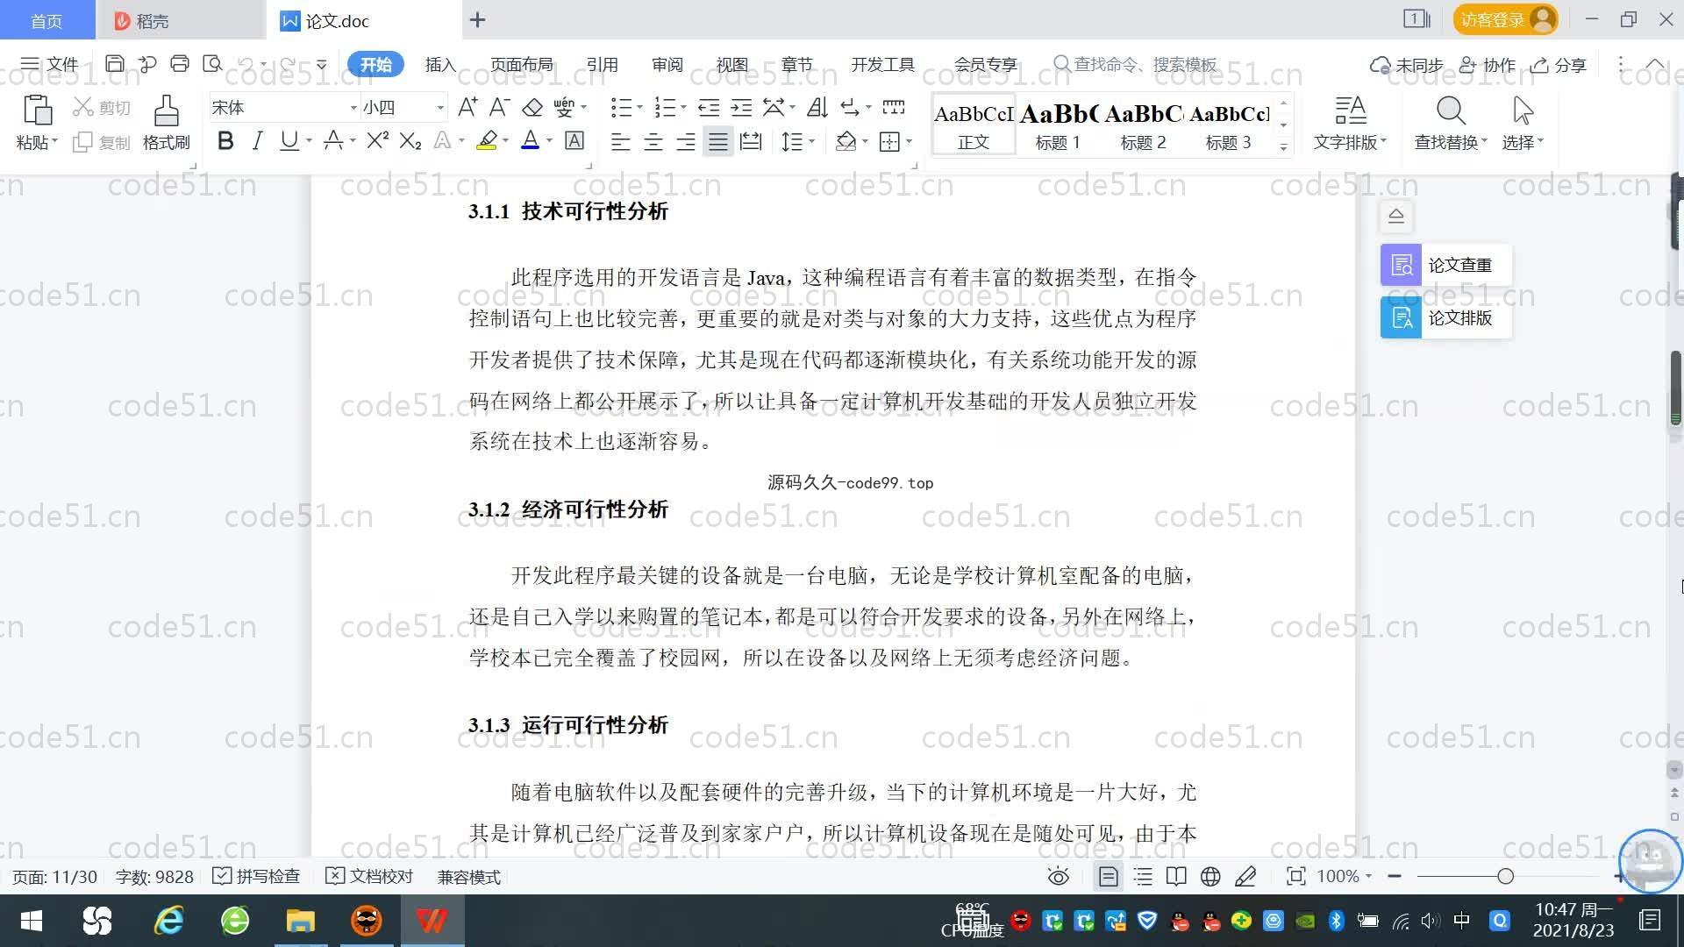
Task: Center align the text
Action: coord(653,141)
